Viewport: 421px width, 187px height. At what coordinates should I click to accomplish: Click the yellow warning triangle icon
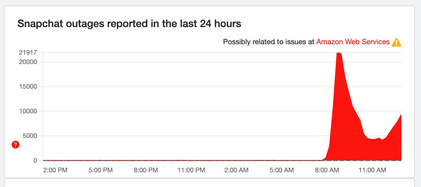[x=397, y=42]
